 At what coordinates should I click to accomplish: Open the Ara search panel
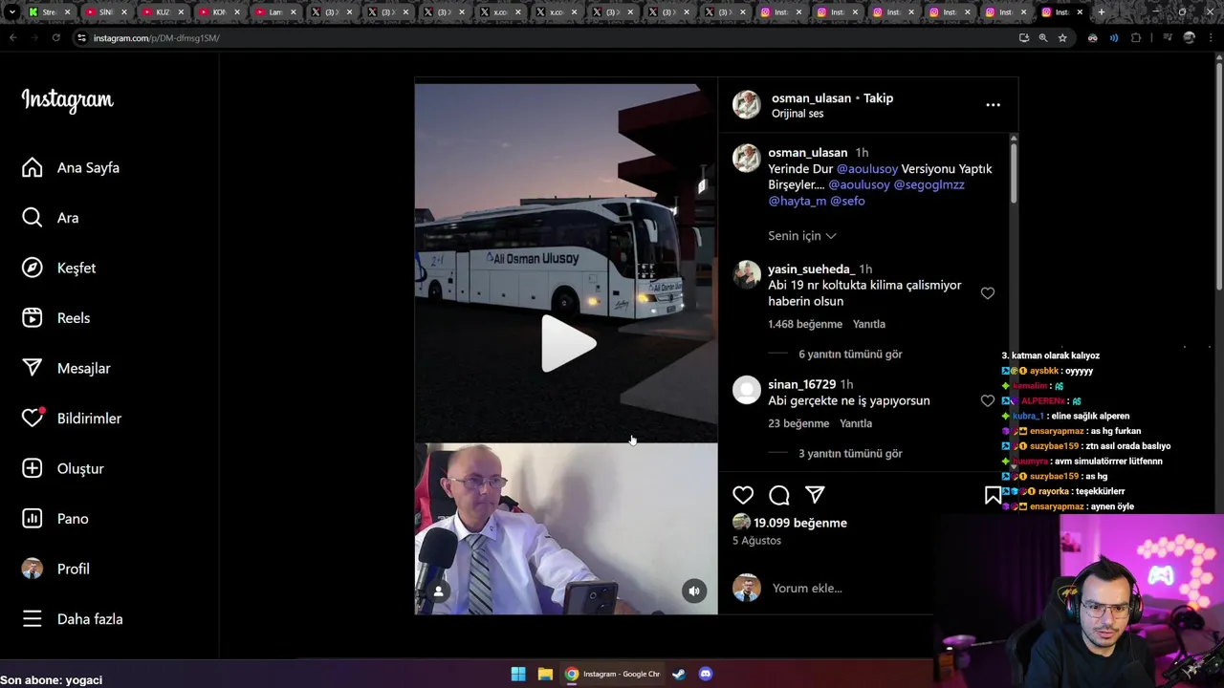(x=50, y=218)
